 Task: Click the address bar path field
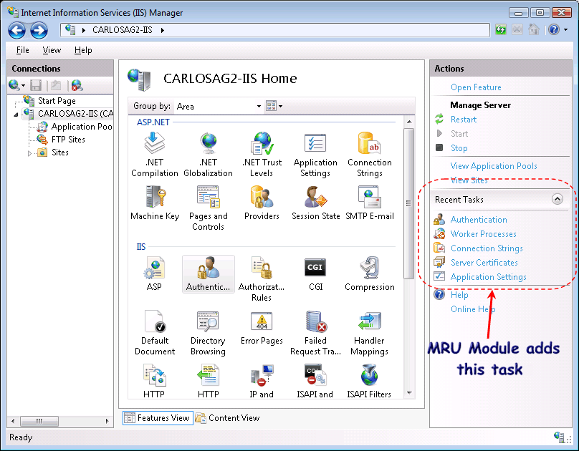[x=275, y=30]
